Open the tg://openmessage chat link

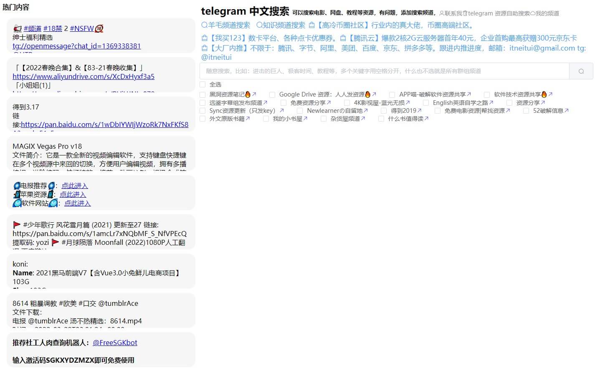coord(76,46)
